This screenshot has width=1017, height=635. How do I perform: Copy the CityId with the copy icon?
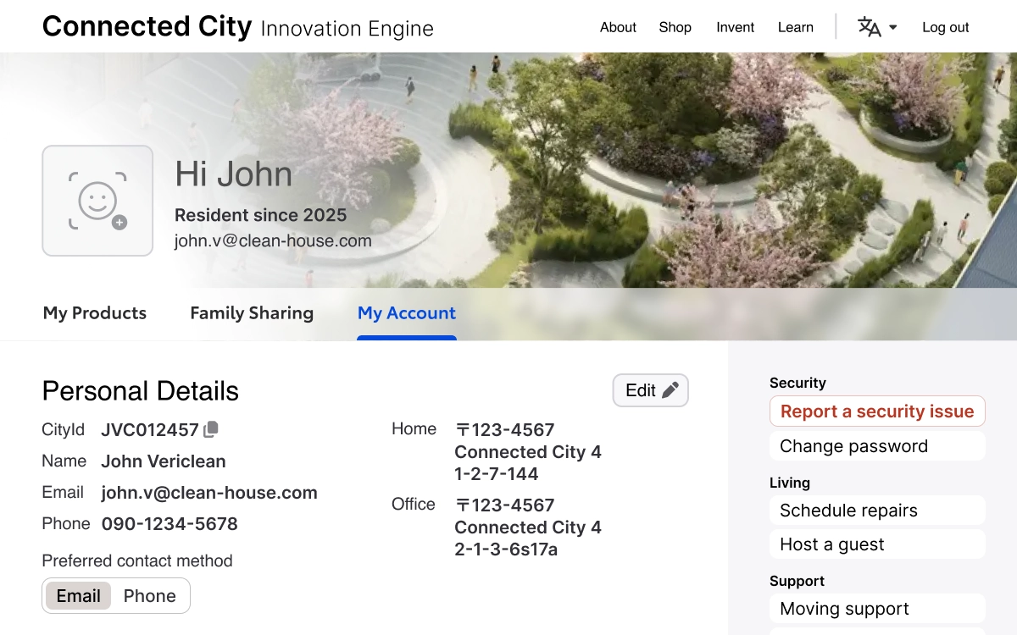211,429
